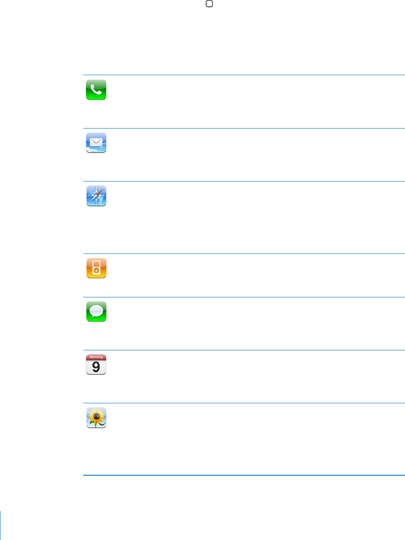Click the speech bubble inside Messages icon
Viewport: 405px width, 540px height.
coord(96,311)
